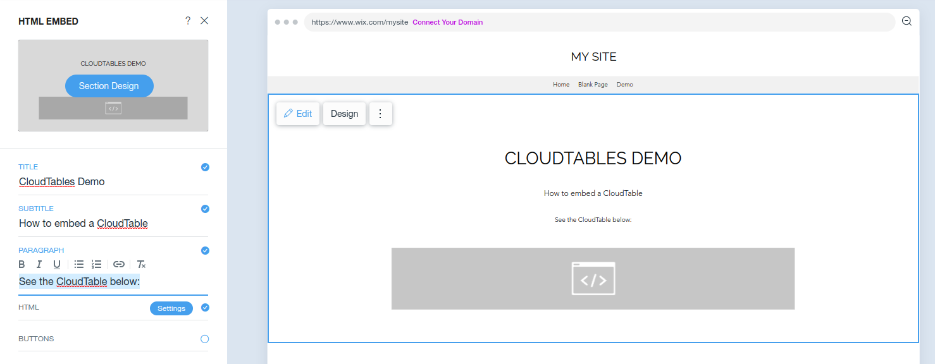Image resolution: width=935 pixels, height=364 pixels.
Task: Apply bold formatting to paragraph
Action: coord(22,264)
